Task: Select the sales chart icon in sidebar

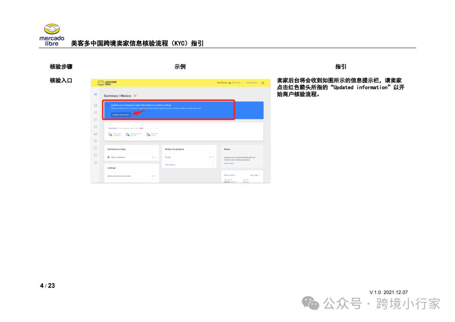Action: (x=95, y=133)
